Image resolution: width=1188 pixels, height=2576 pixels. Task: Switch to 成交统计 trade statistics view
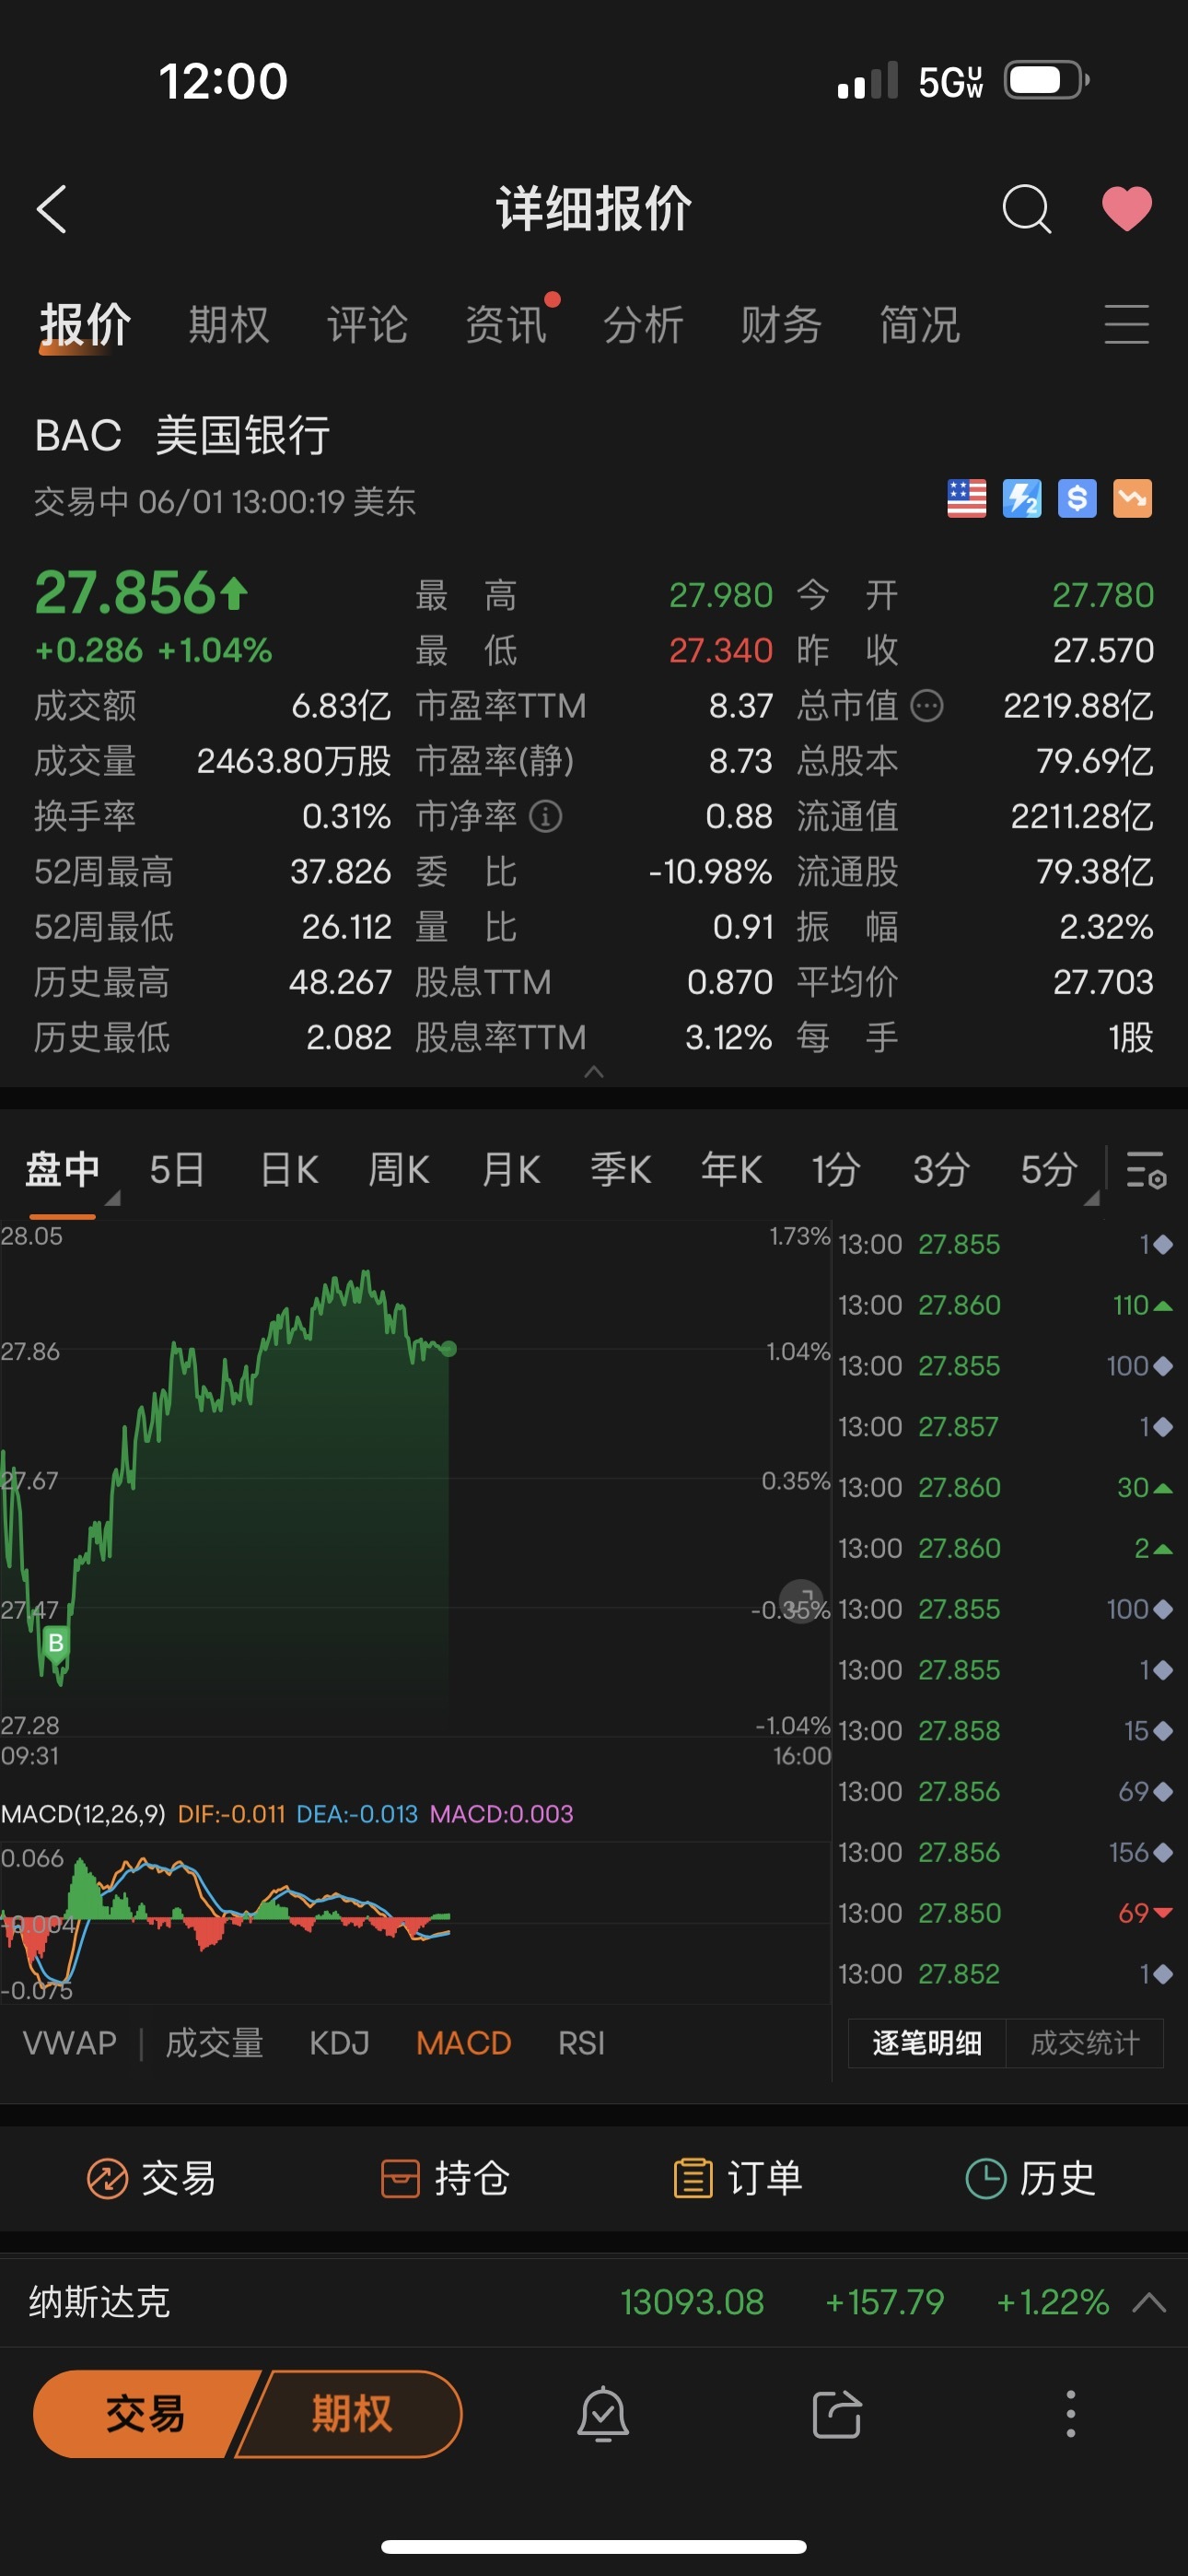1085,2042
